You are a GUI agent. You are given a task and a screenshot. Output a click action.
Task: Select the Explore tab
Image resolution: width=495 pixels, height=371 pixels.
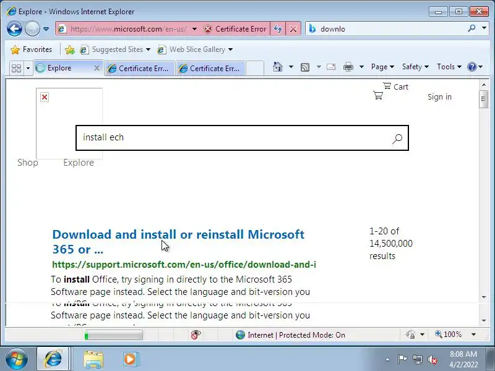64,68
